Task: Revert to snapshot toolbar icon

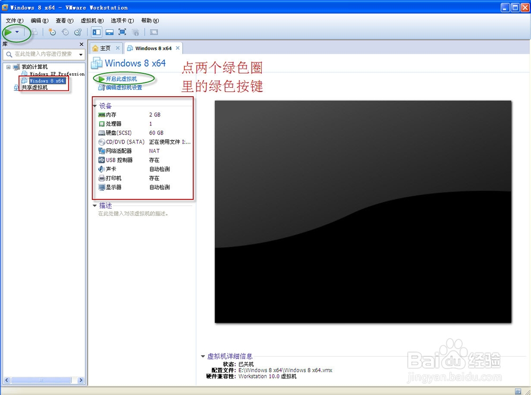Action: (x=65, y=32)
